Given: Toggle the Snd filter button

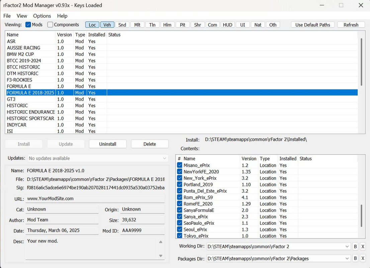Looking at the screenshot, I should coord(122,25).
